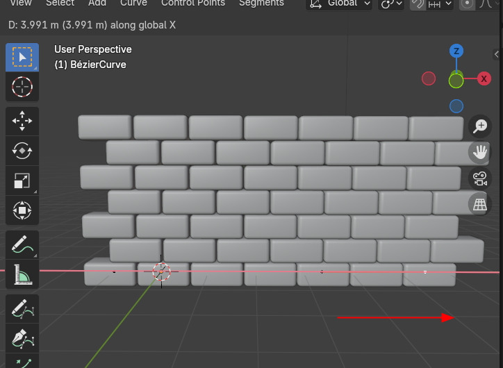The height and width of the screenshot is (368, 503).
Task: Open the Global orientation dropdown
Action: (339, 4)
